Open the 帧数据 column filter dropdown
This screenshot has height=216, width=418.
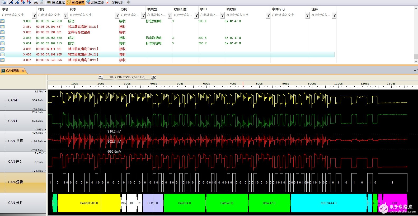[x=268, y=15]
